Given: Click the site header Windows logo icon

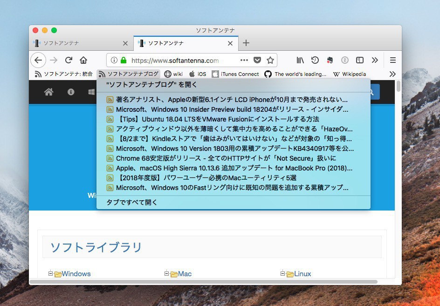Looking at the screenshot, I should click(x=92, y=92).
